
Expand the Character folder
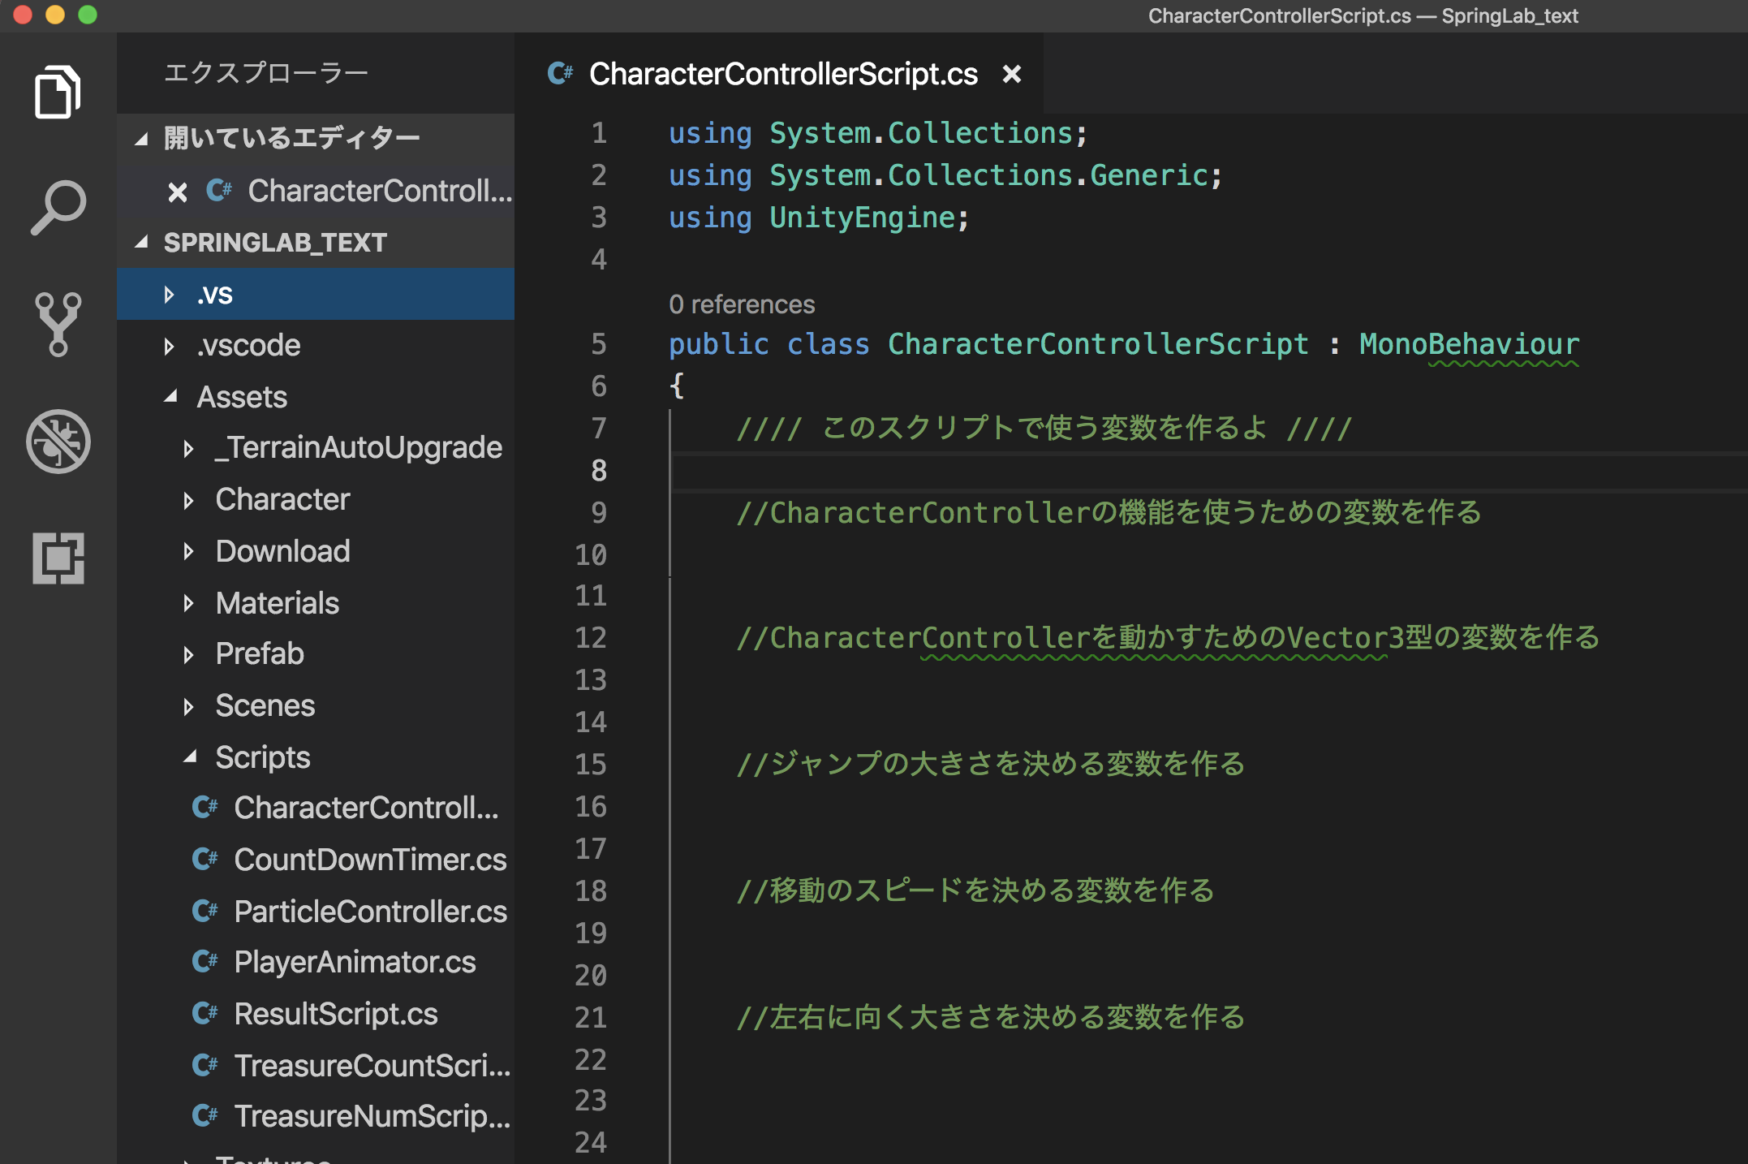(188, 499)
